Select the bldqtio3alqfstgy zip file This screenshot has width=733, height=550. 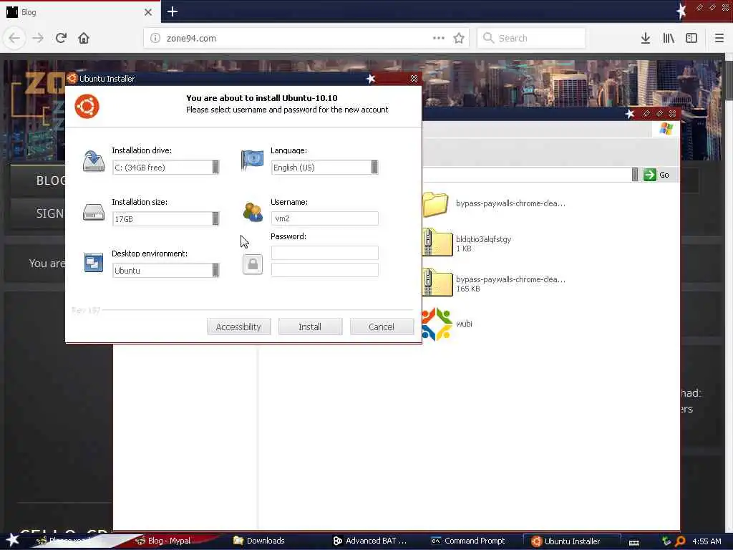coord(467,243)
